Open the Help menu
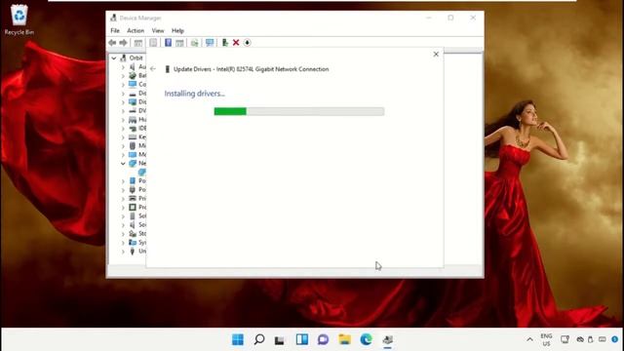 pyautogui.click(x=177, y=30)
